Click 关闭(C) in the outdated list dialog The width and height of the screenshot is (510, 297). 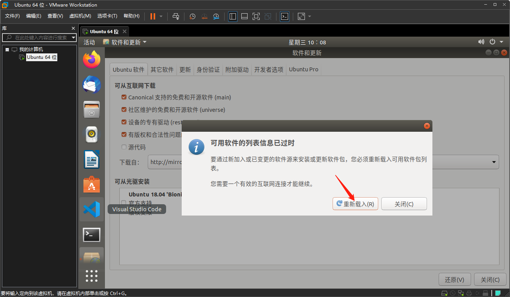click(404, 204)
